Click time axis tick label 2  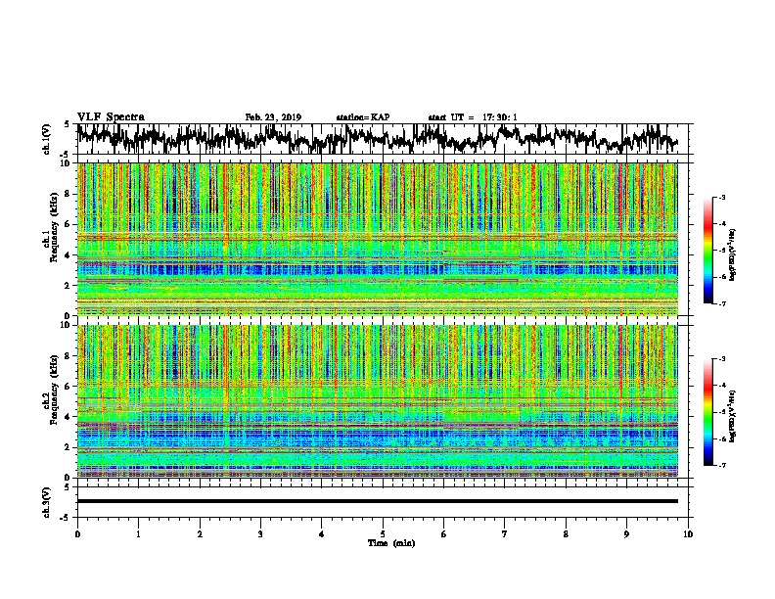[200, 534]
